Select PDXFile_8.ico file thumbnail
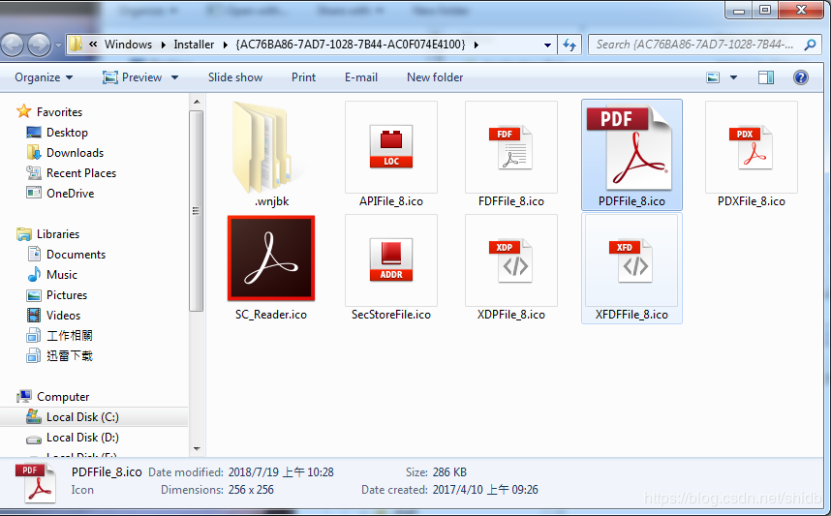The width and height of the screenshot is (831, 516). 751,147
